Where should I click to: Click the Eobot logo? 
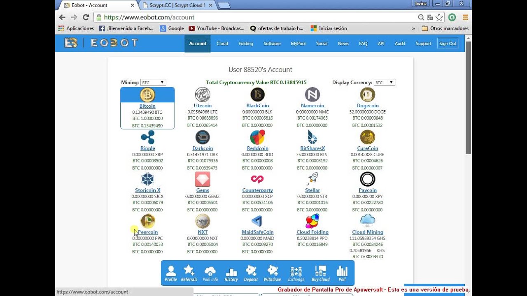click(101, 43)
